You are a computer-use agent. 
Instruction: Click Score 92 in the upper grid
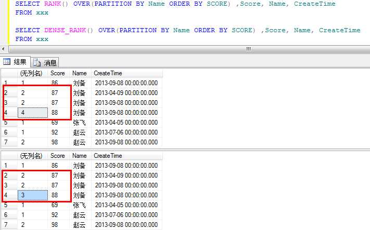tap(59, 132)
